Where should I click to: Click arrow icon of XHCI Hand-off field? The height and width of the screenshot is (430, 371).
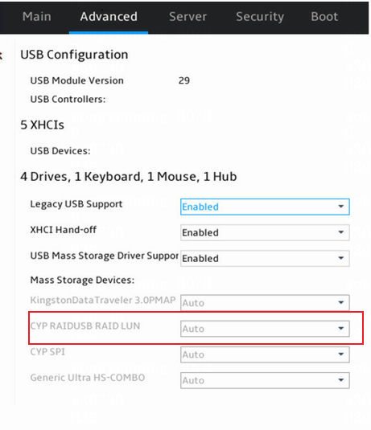pyautogui.click(x=340, y=232)
